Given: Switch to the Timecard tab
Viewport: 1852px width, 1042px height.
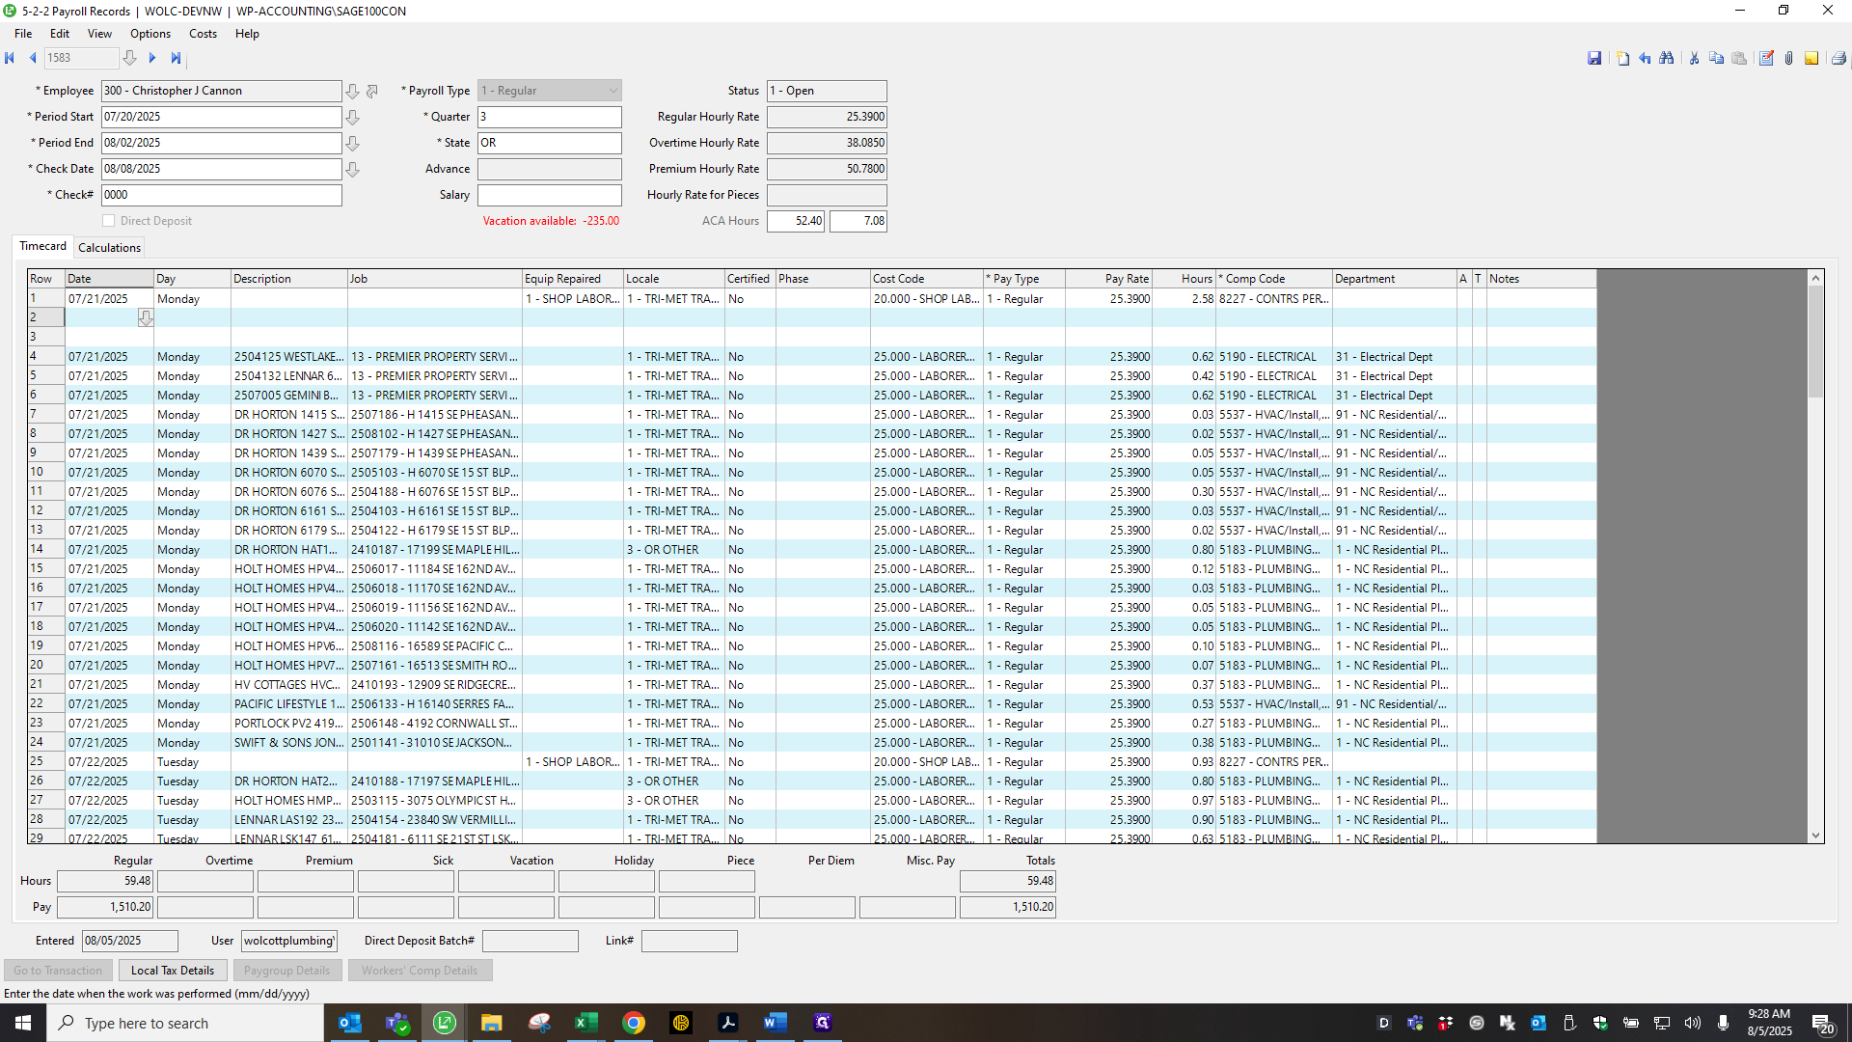Looking at the screenshot, I should click(x=43, y=247).
